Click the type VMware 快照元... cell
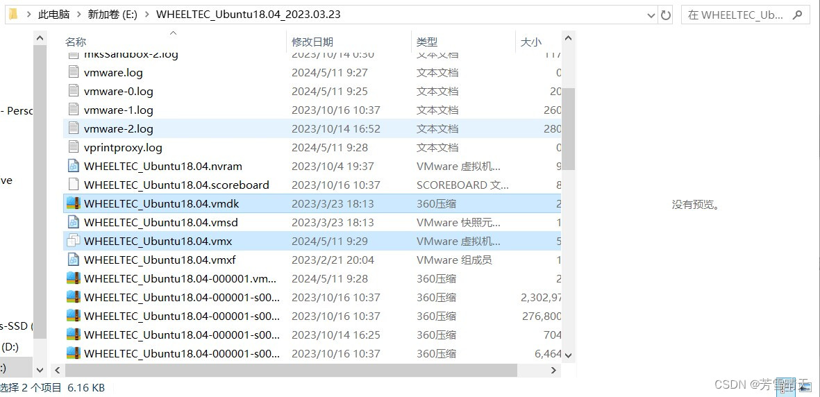 458,223
